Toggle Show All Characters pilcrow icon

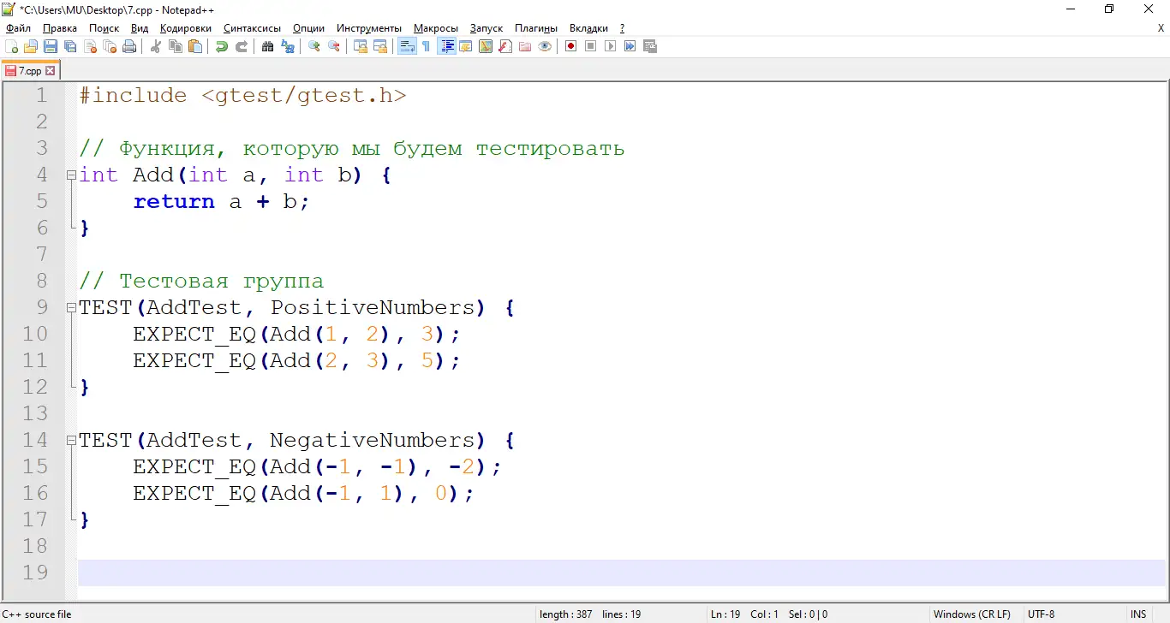coord(427,46)
